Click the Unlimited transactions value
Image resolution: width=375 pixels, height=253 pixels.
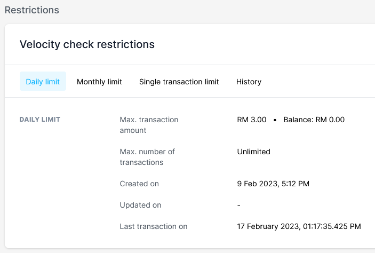click(x=253, y=152)
